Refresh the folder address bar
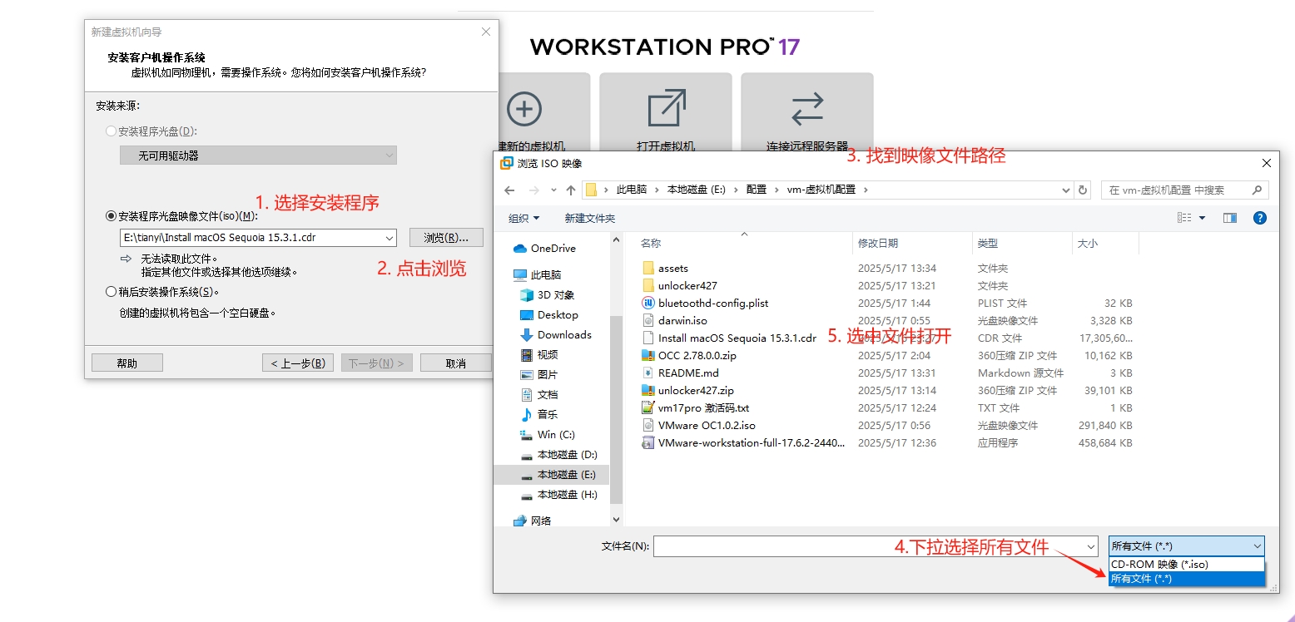The height and width of the screenshot is (622, 1295). [1083, 190]
